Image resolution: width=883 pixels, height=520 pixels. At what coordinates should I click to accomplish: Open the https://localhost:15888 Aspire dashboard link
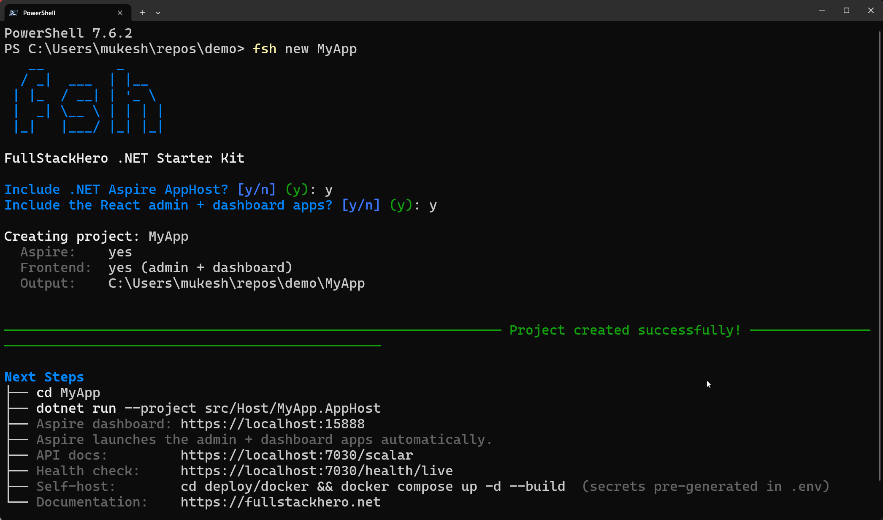coord(273,424)
